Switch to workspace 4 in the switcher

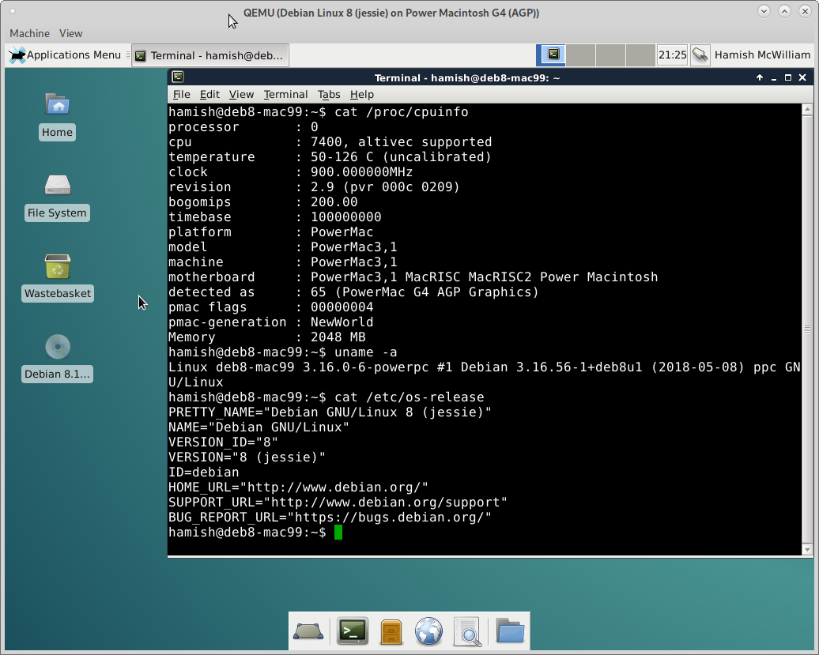pos(640,55)
